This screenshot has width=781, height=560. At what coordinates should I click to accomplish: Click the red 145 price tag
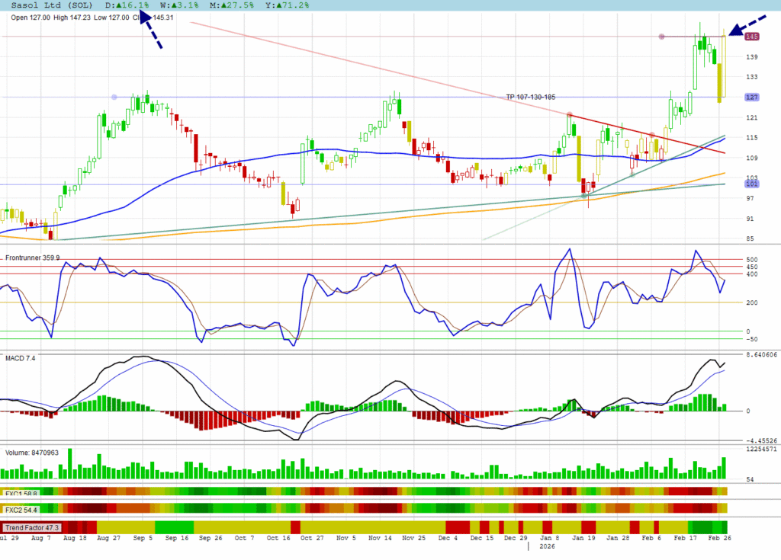pos(751,37)
